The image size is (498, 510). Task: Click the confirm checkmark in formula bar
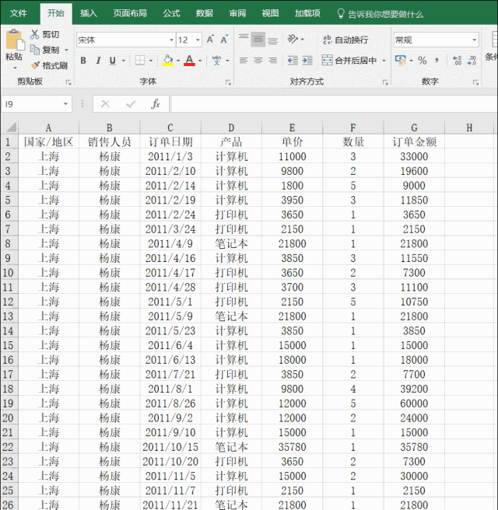pyautogui.click(x=131, y=103)
